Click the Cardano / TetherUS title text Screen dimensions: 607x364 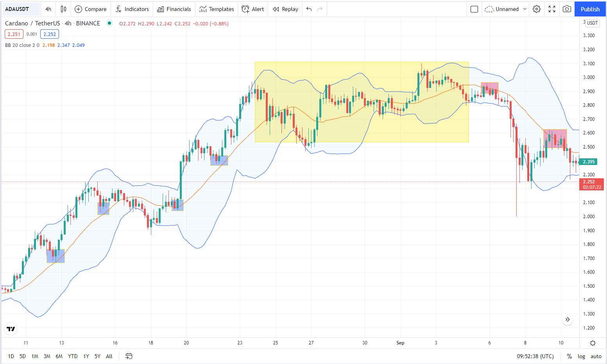[33, 23]
